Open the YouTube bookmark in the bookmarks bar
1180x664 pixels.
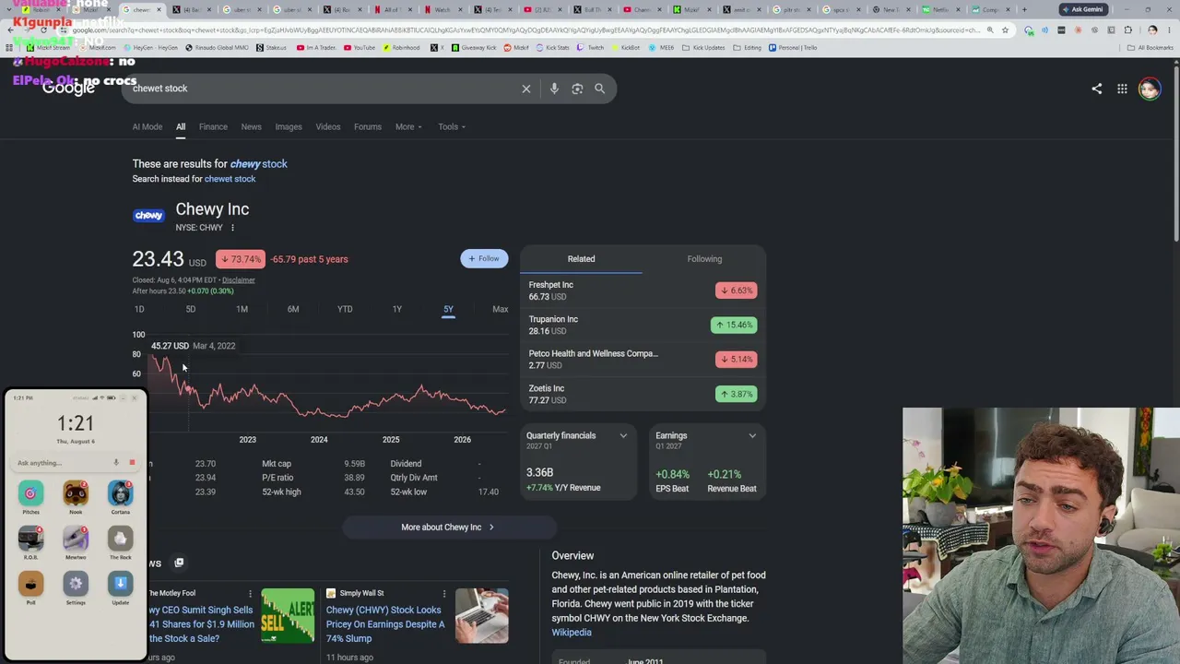coord(361,48)
